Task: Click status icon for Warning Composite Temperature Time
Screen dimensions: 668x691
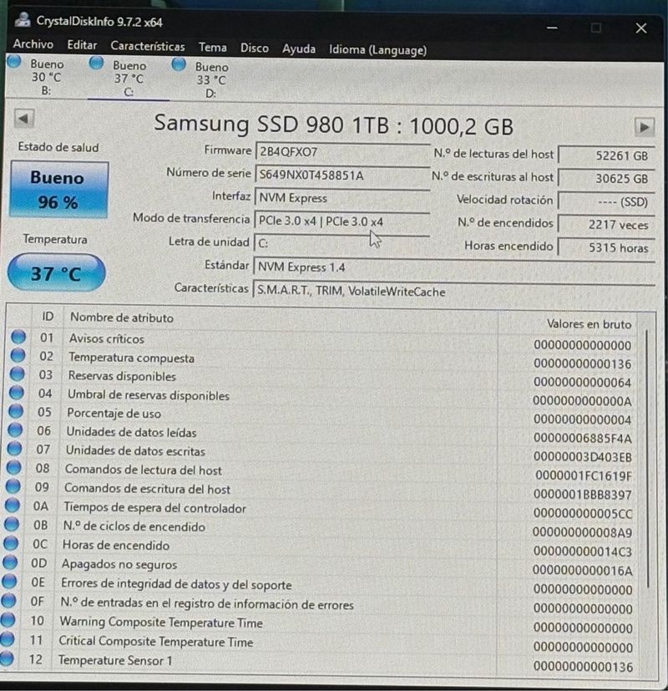Action: (x=7, y=620)
